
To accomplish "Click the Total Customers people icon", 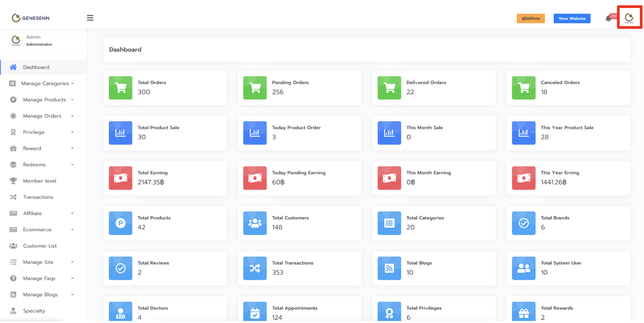I will 255,223.
